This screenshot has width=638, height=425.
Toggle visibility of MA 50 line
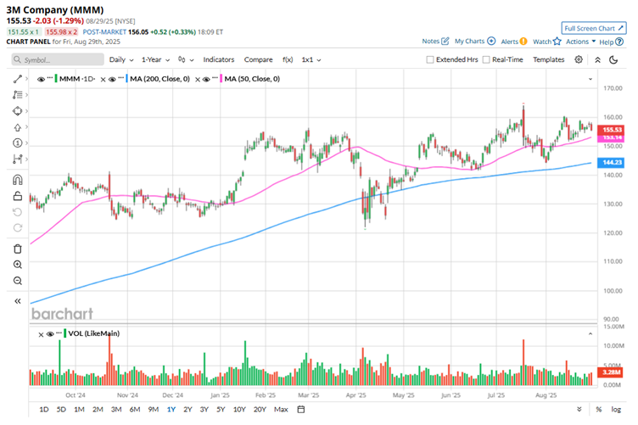coord(206,79)
